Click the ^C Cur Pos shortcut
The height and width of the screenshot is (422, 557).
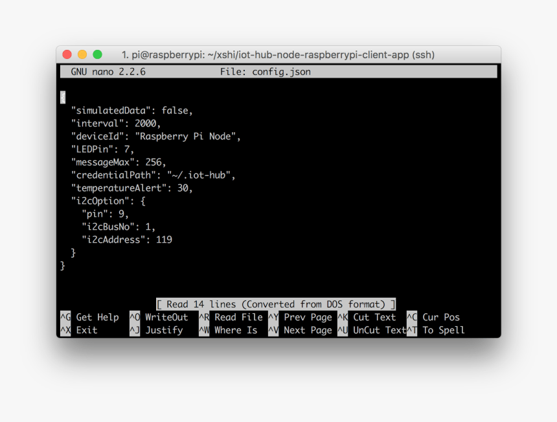[433, 317]
